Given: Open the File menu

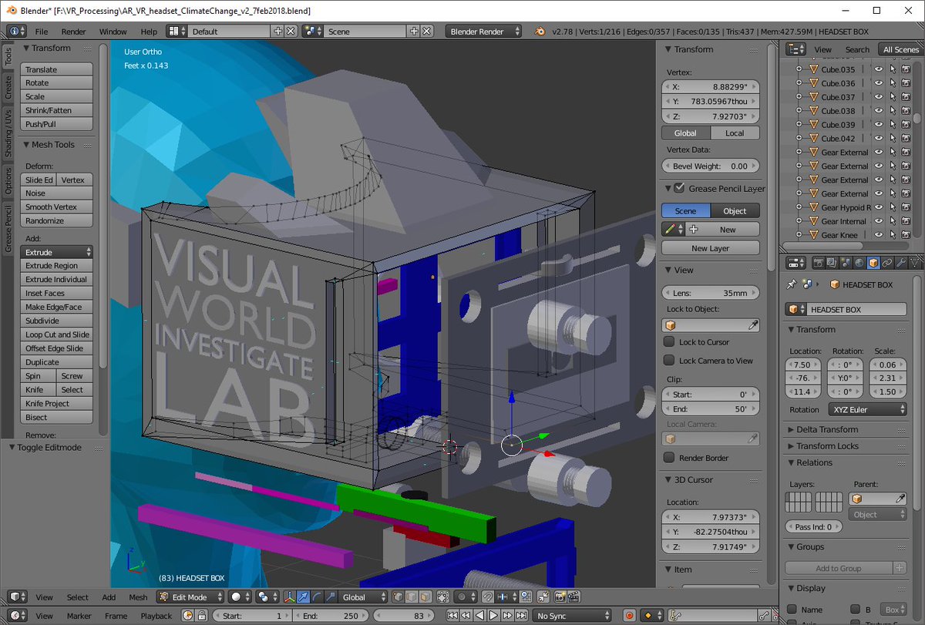Looking at the screenshot, I should (42, 32).
